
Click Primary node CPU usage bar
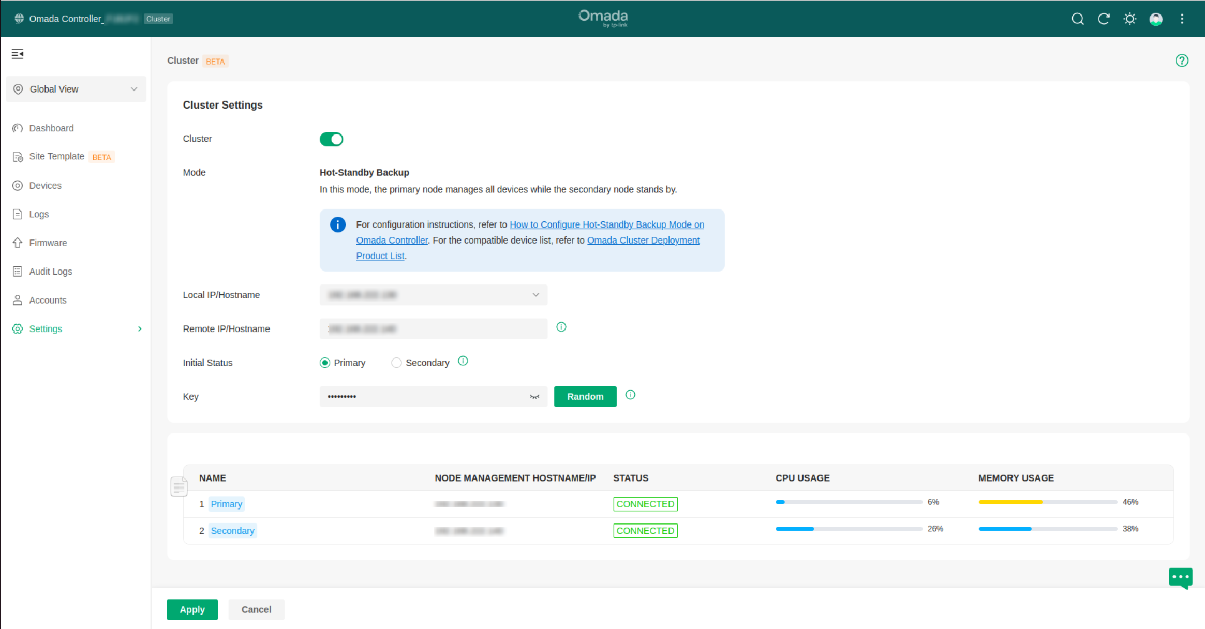click(849, 502)
